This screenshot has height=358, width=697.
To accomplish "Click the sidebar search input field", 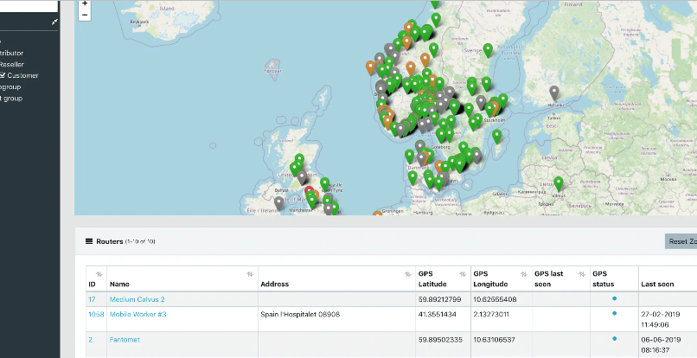I will coord(28,5).
